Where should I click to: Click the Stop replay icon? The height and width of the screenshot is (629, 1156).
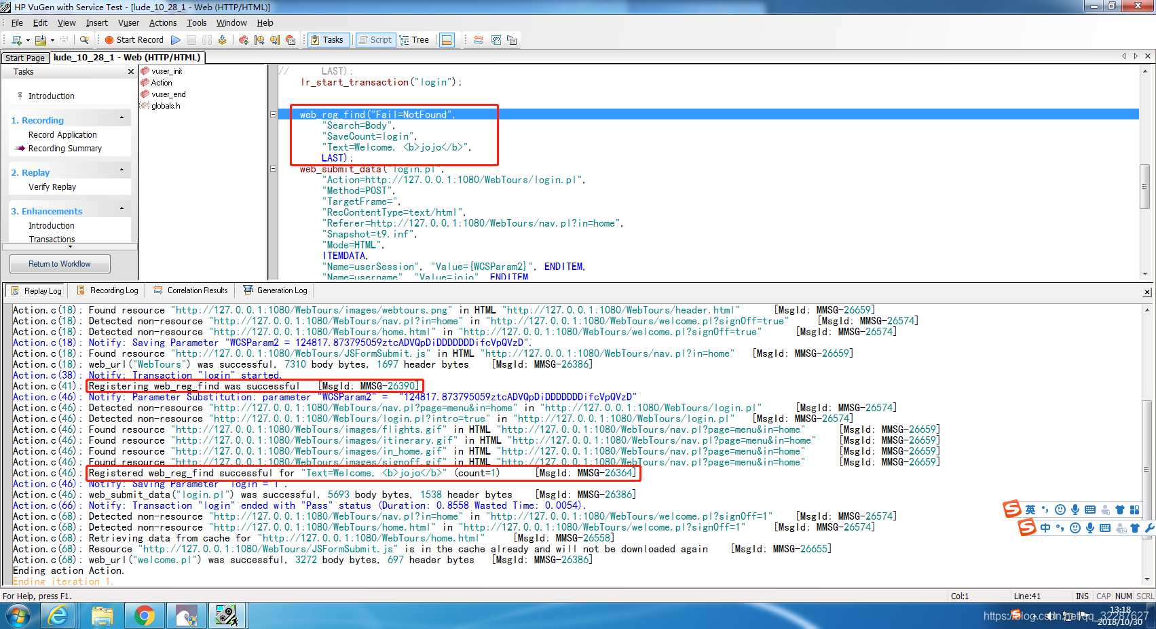pos(191,40)
